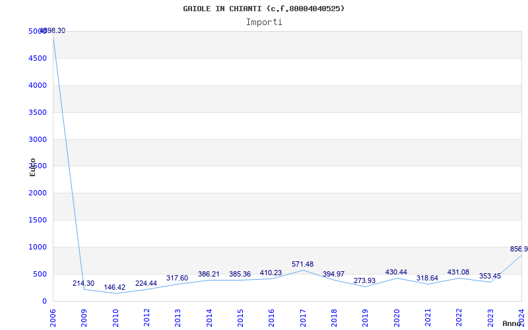Click y-axis value 1000
Image resolution: width=528 pixels, height=330 pixels.
point(38,247)
